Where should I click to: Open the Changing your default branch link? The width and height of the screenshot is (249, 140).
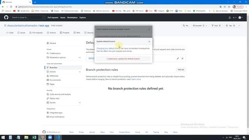108,48
